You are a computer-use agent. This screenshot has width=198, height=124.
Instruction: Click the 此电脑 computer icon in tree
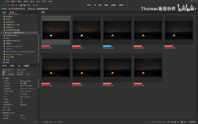(x=3, y=62)
